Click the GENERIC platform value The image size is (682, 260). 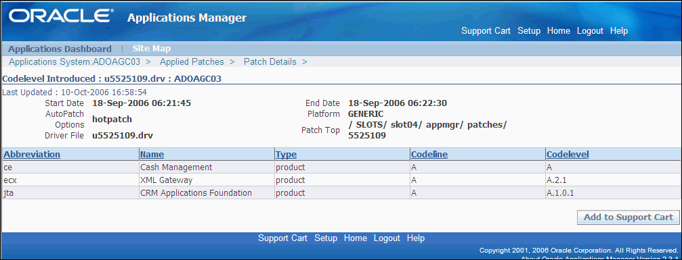pos(366,114)
